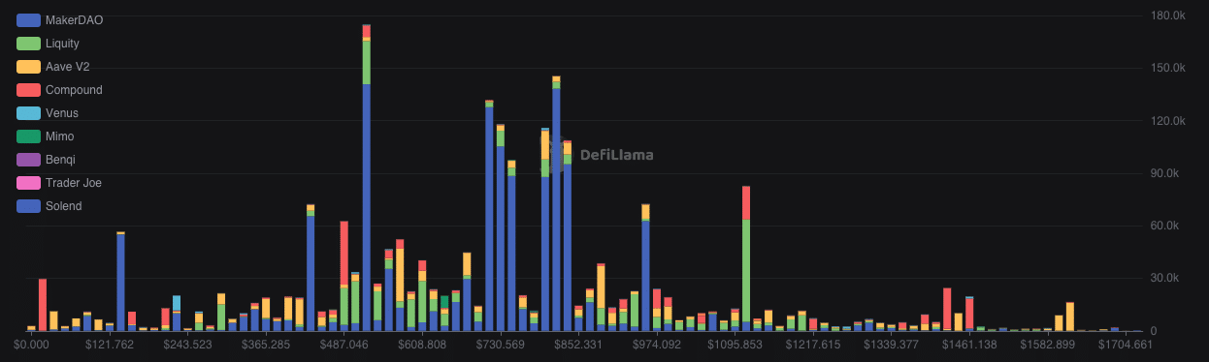This screenshot has height=362, width=1209.
Task: Toggle the Compound series label
Action: (74, 90)
